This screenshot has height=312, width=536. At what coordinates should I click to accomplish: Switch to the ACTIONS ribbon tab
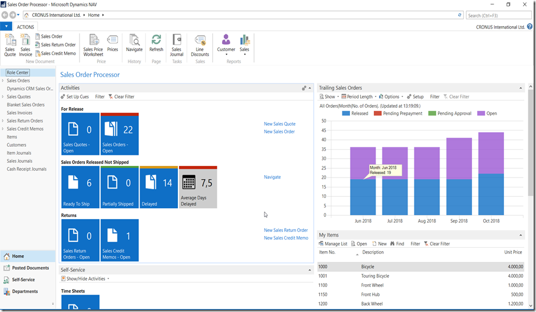pyautogui.click(x=26, y=27)
